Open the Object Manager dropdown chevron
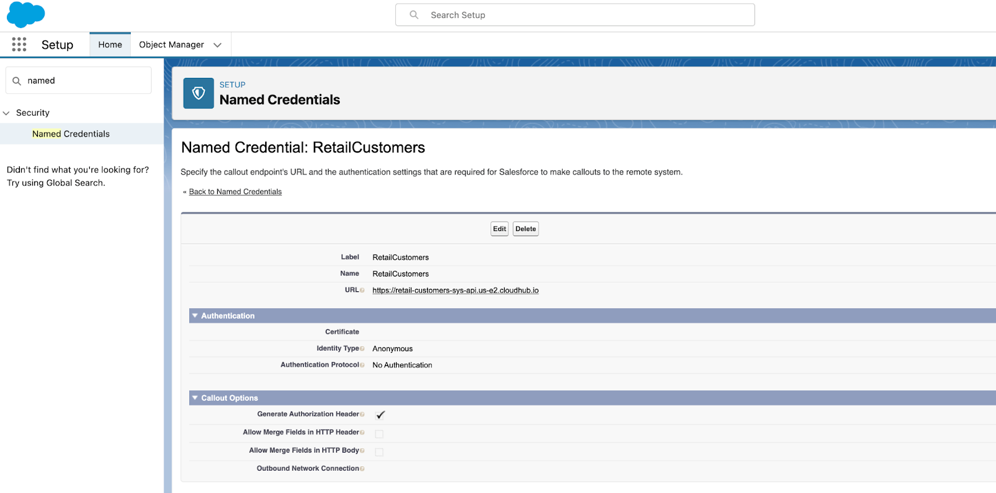 tap(217, 45)
